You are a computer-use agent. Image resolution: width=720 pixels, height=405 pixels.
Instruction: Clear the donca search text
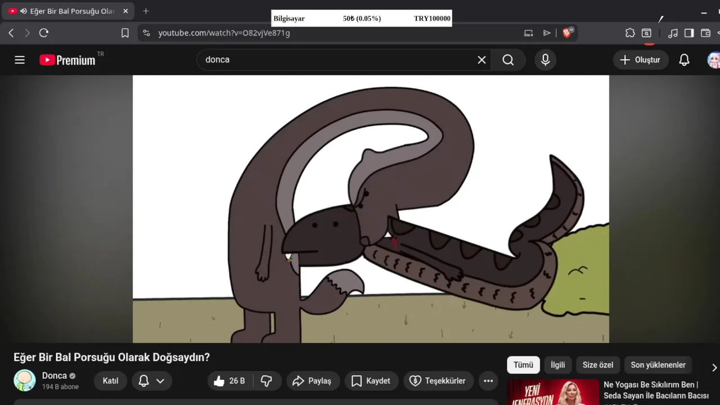pyautogui.click(x=481, y=60)
